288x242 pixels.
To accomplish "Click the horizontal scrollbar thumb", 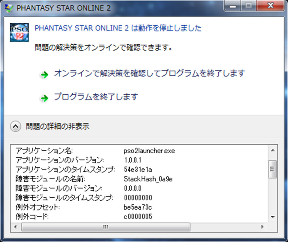I will tap(105, 227).
